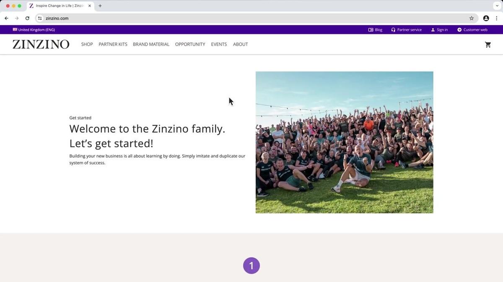Screen dimensions: 503x282
Task: Select the BRAND MATERIAL menu item
Action: tap(151, 44)
